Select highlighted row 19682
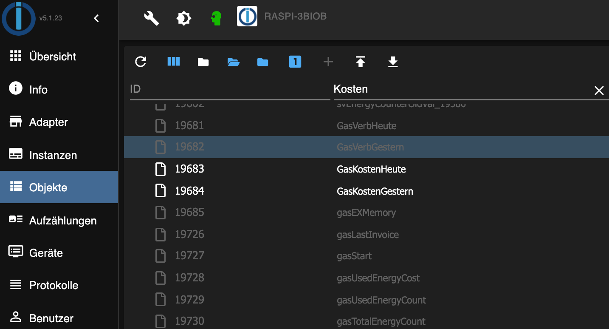 pos(367,147)
